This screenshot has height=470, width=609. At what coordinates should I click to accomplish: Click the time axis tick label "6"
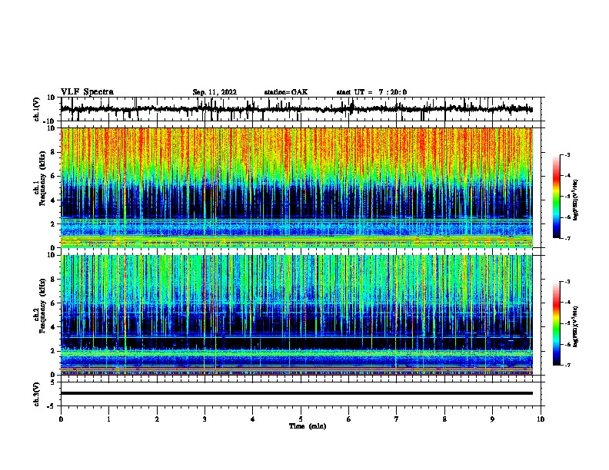click(349, 419)
